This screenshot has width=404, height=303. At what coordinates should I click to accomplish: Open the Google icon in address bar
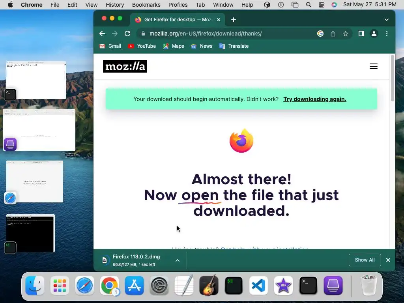[320, 34]
